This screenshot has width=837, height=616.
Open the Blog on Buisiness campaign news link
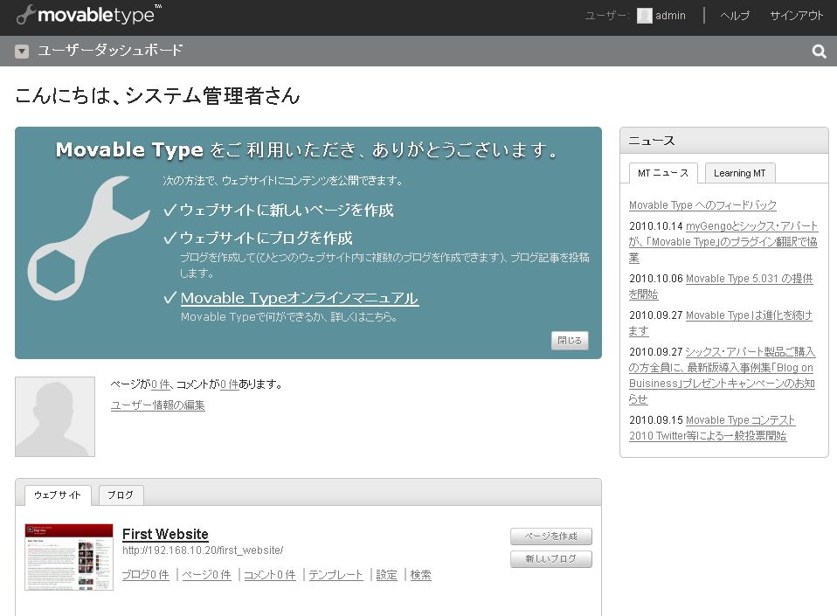(x=723, y=375)
